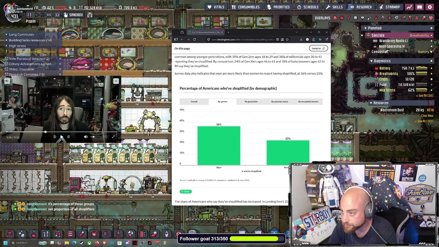Open a new browser tab

click(x=228, y=32)
